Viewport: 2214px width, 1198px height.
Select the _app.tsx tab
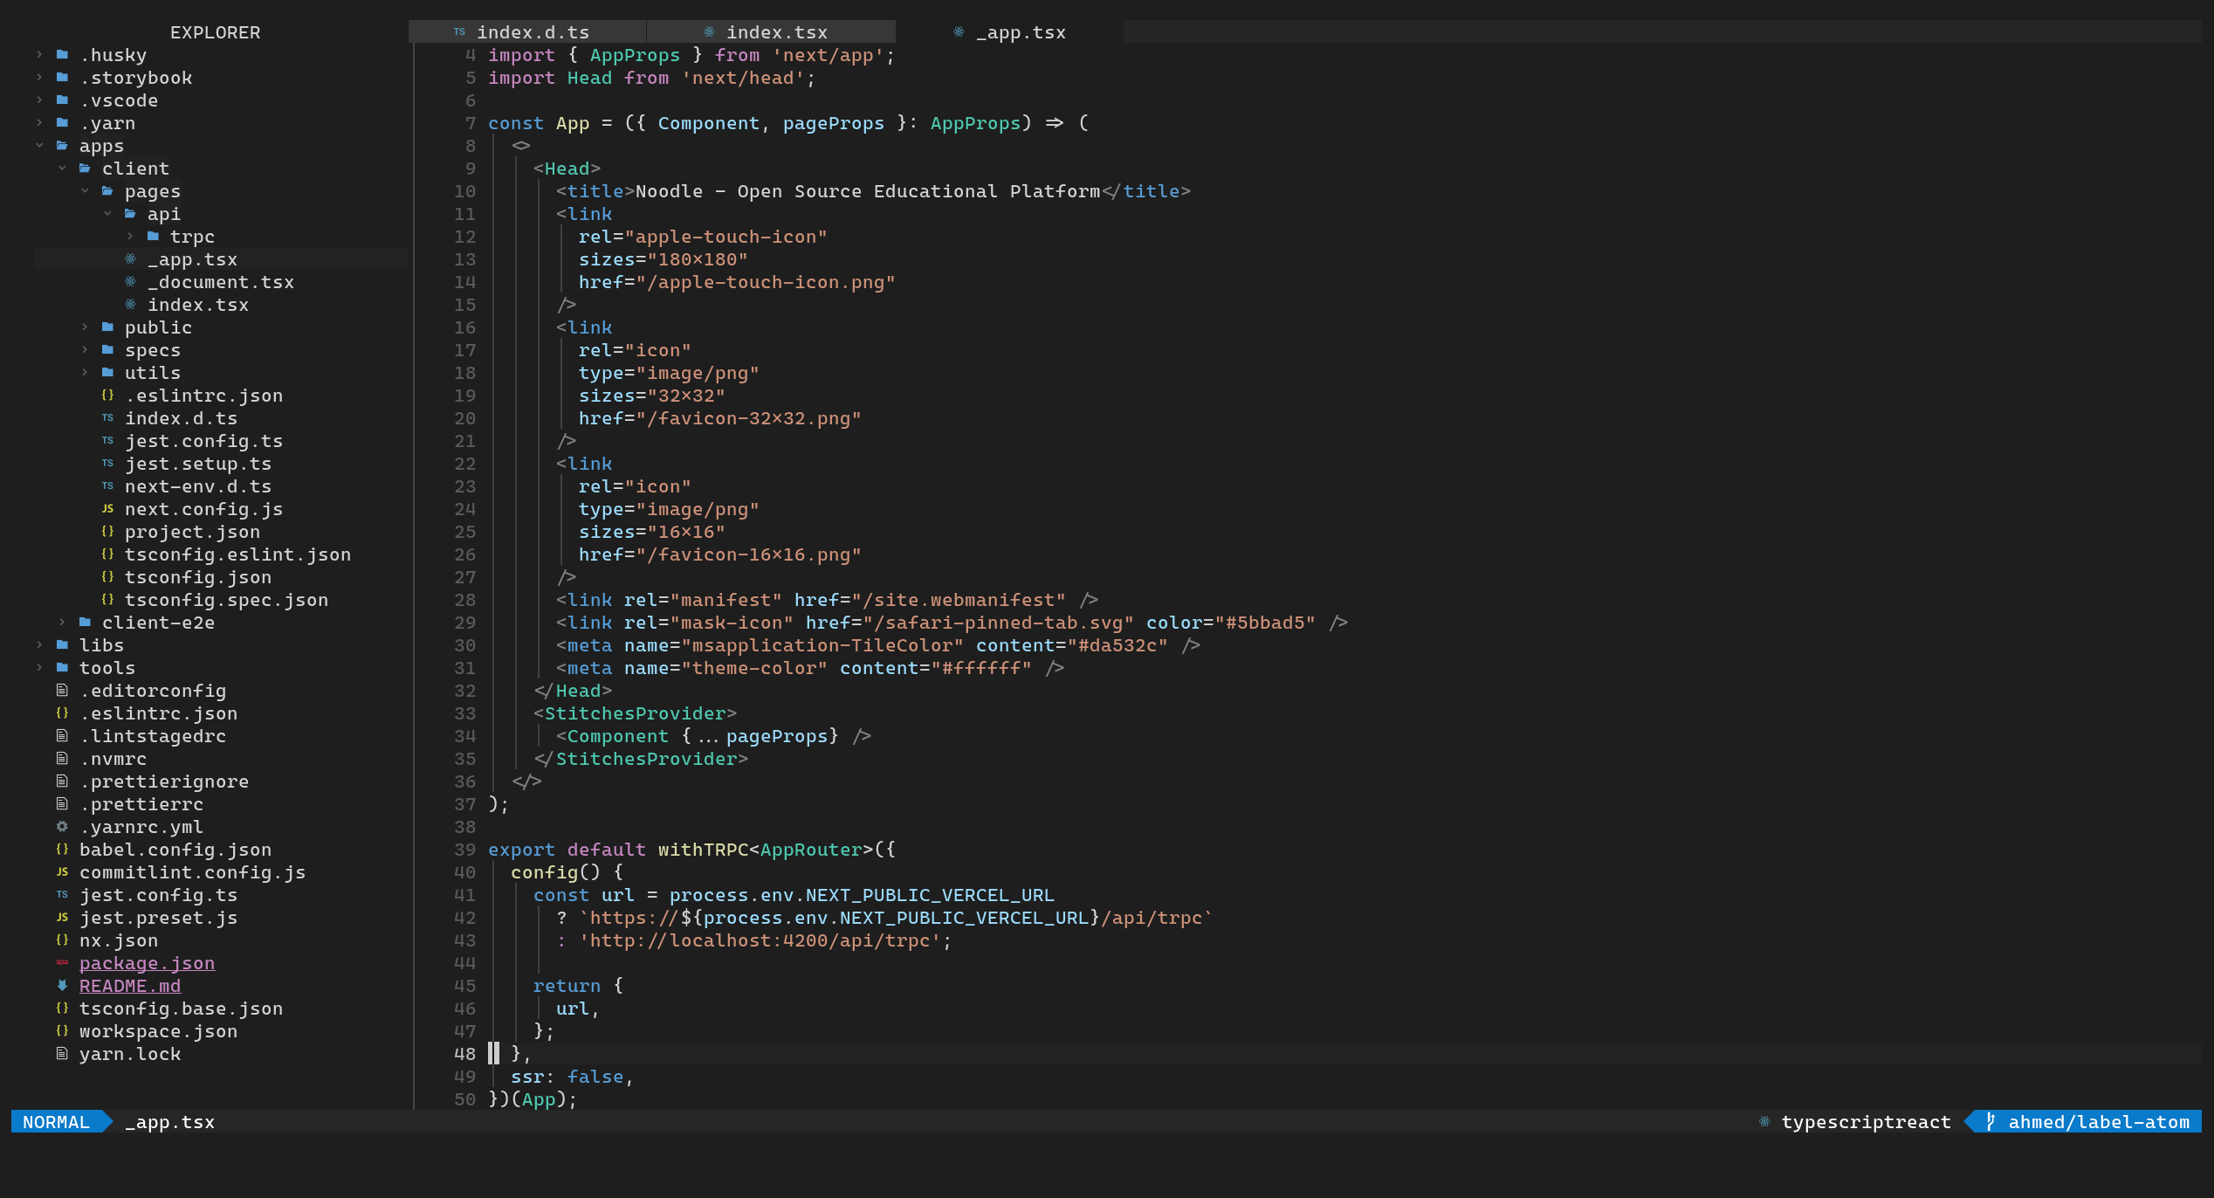pos(1009,32)
